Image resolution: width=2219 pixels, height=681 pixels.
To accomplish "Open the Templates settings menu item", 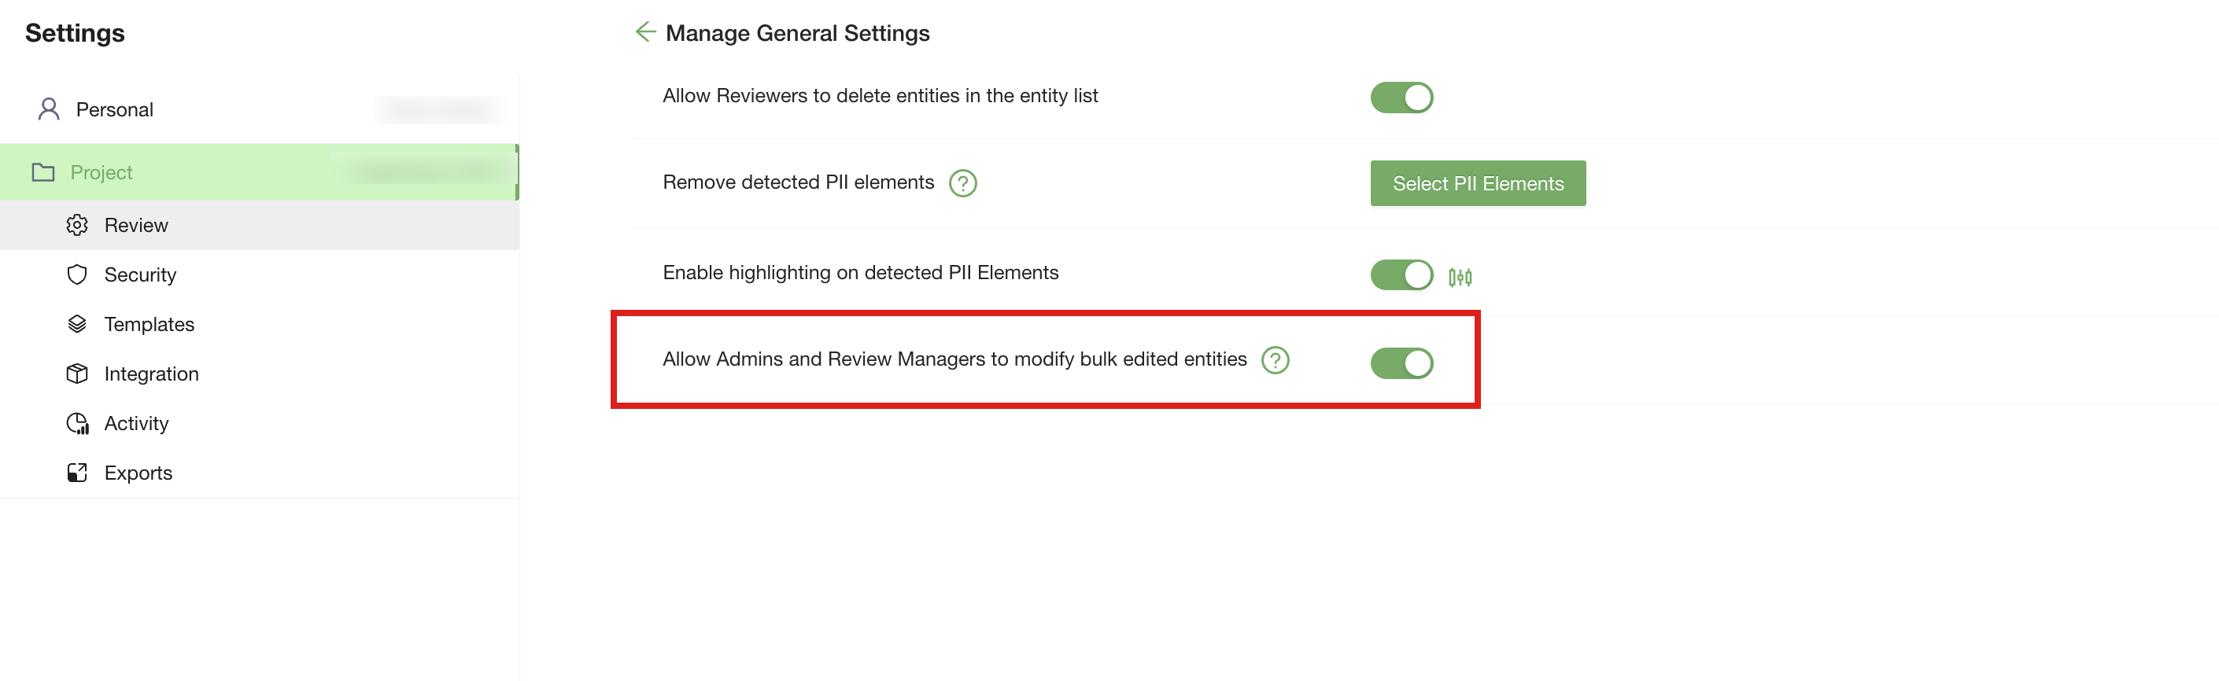I will pos(149,325).
